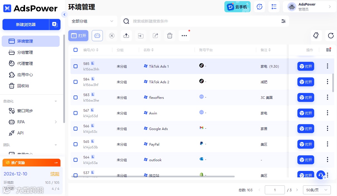Image resolution: width=337 pixels, height=196 pixels.
Task: Click the batch create icon beside 新建浏览器
Action: tap(55, 24)
